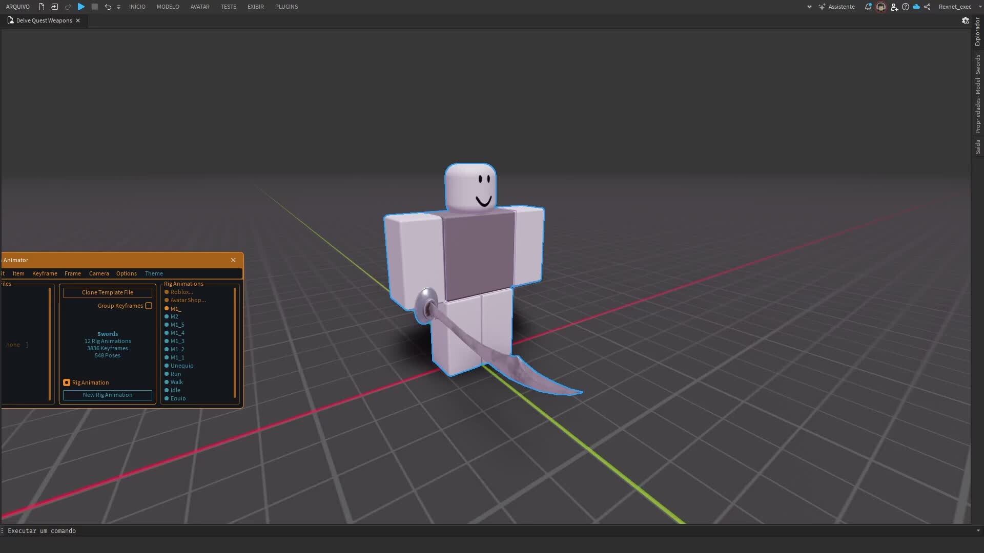Click the Play (Executar) button in toolbar
The width and height of the screenshot is (984, 553).
pyautogui.click(x=81, y=7)
